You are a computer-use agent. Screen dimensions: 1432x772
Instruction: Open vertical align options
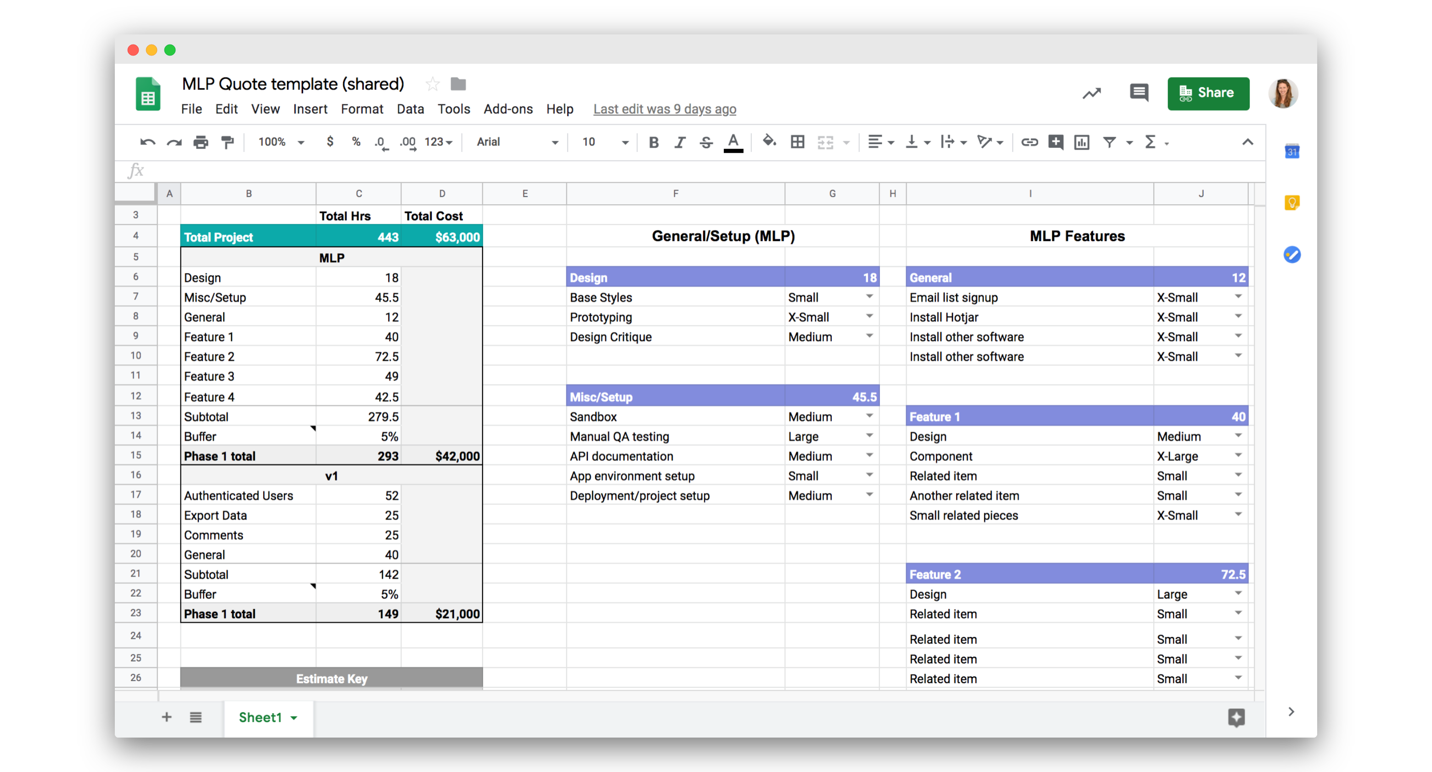point(917,142)
